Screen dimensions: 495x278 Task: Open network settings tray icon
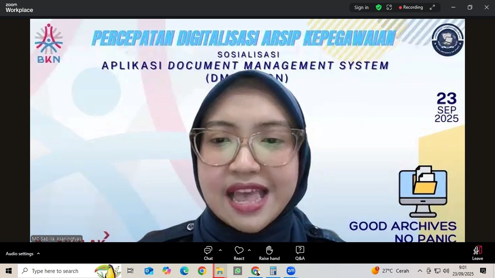pos(437,271)
